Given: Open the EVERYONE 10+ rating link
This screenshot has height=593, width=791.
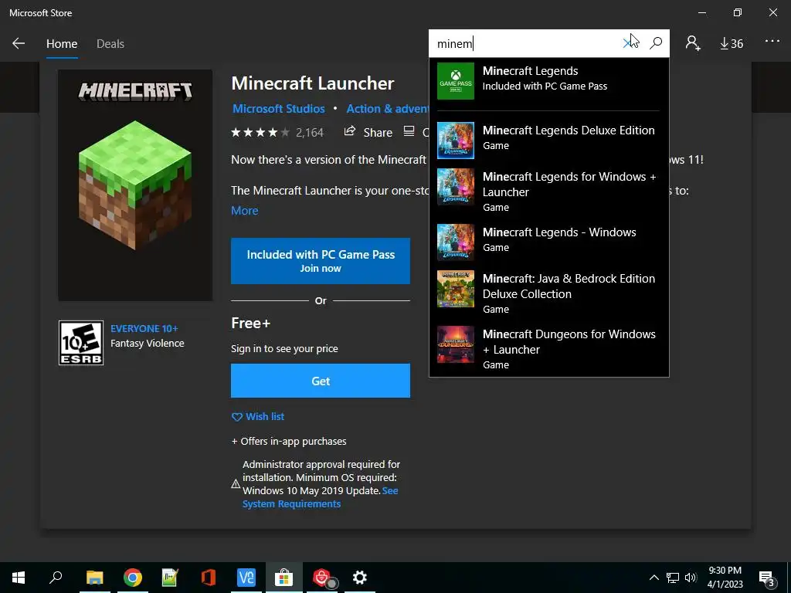Looking at the screenshot, I should coord(144,328).
